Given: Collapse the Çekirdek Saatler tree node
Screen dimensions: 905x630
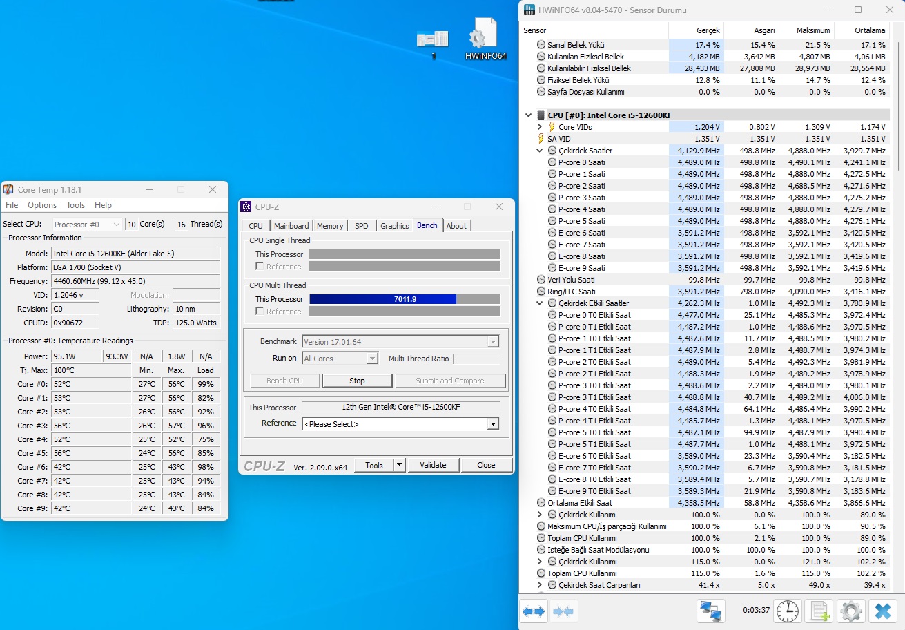Looking at the screenshot, I should 540,151.
